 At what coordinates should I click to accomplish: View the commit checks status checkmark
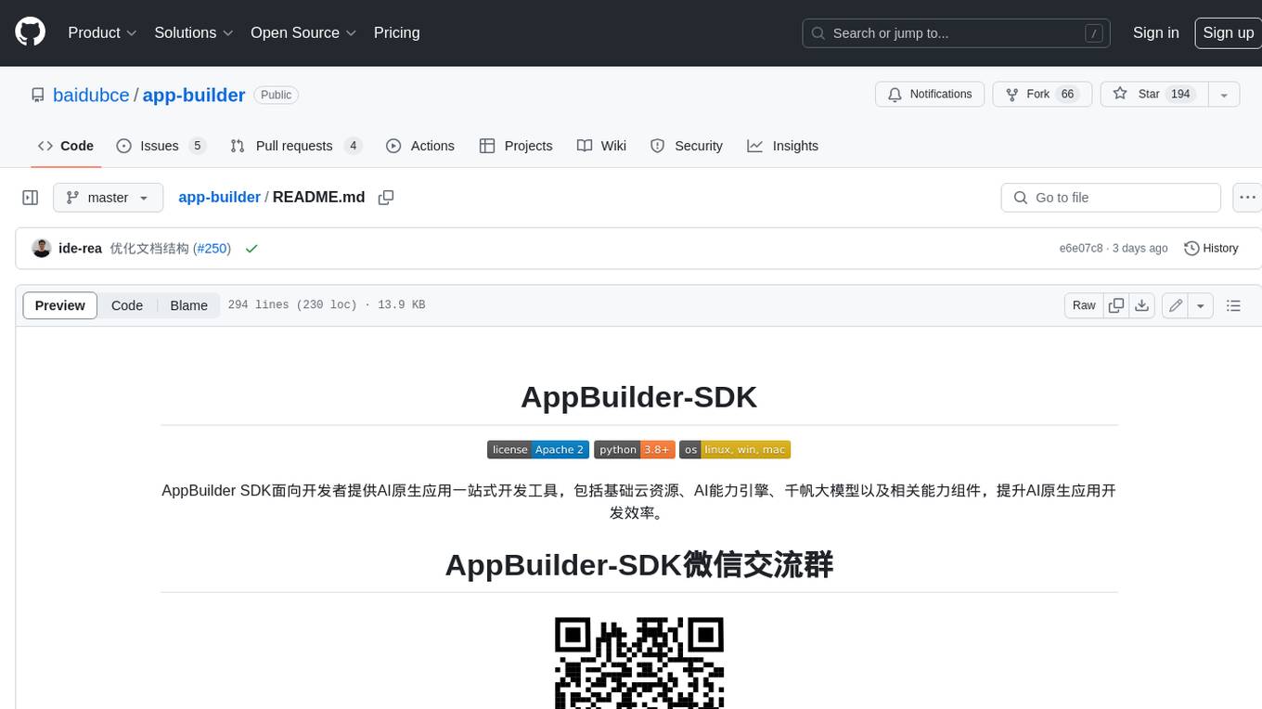251,249
